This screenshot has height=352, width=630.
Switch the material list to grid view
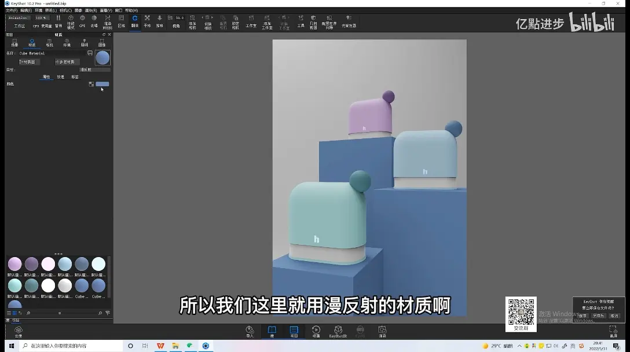click(x=14, y=313)
